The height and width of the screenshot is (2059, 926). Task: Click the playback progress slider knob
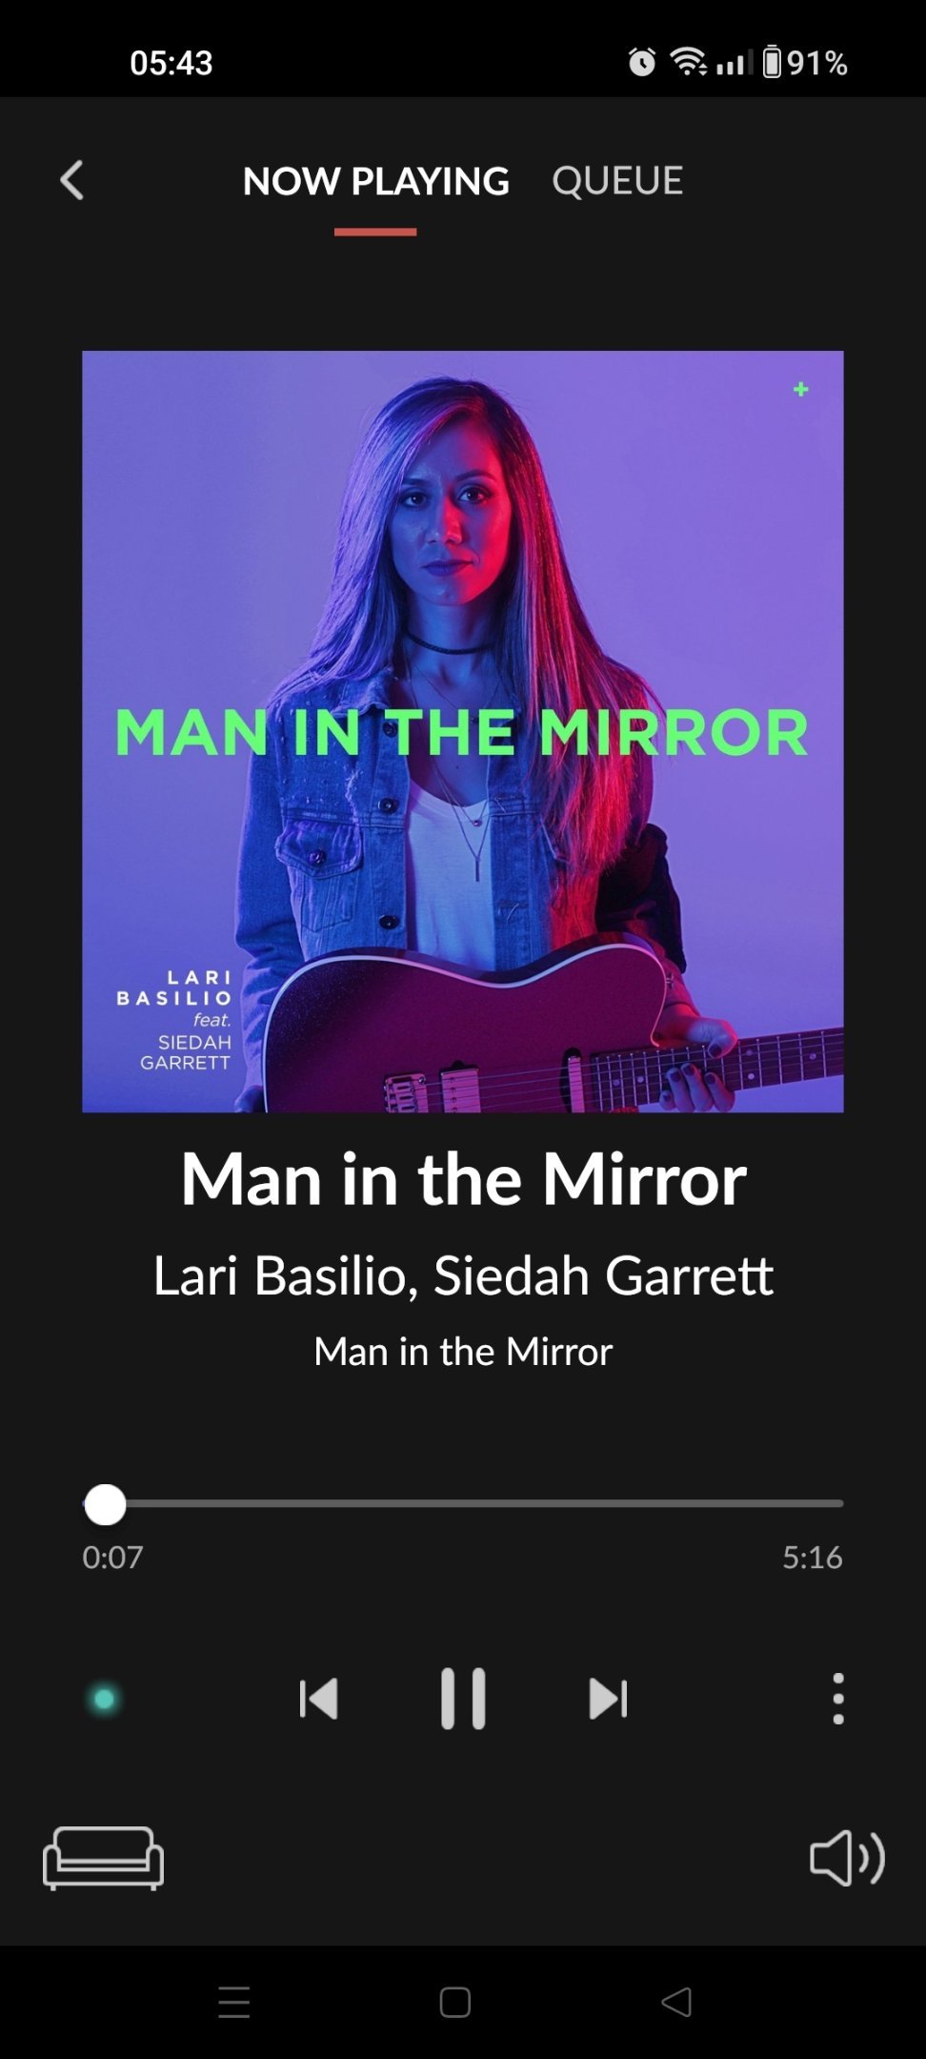point(105,1505)
